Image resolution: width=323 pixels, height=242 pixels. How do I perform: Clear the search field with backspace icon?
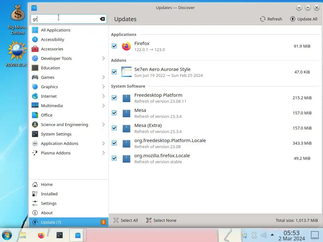pos(102,19)
